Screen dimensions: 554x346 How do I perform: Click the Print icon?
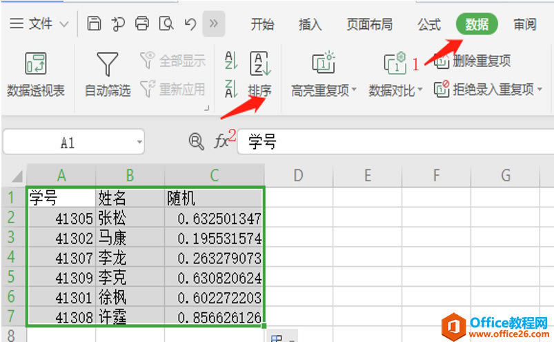pos(142,24)
